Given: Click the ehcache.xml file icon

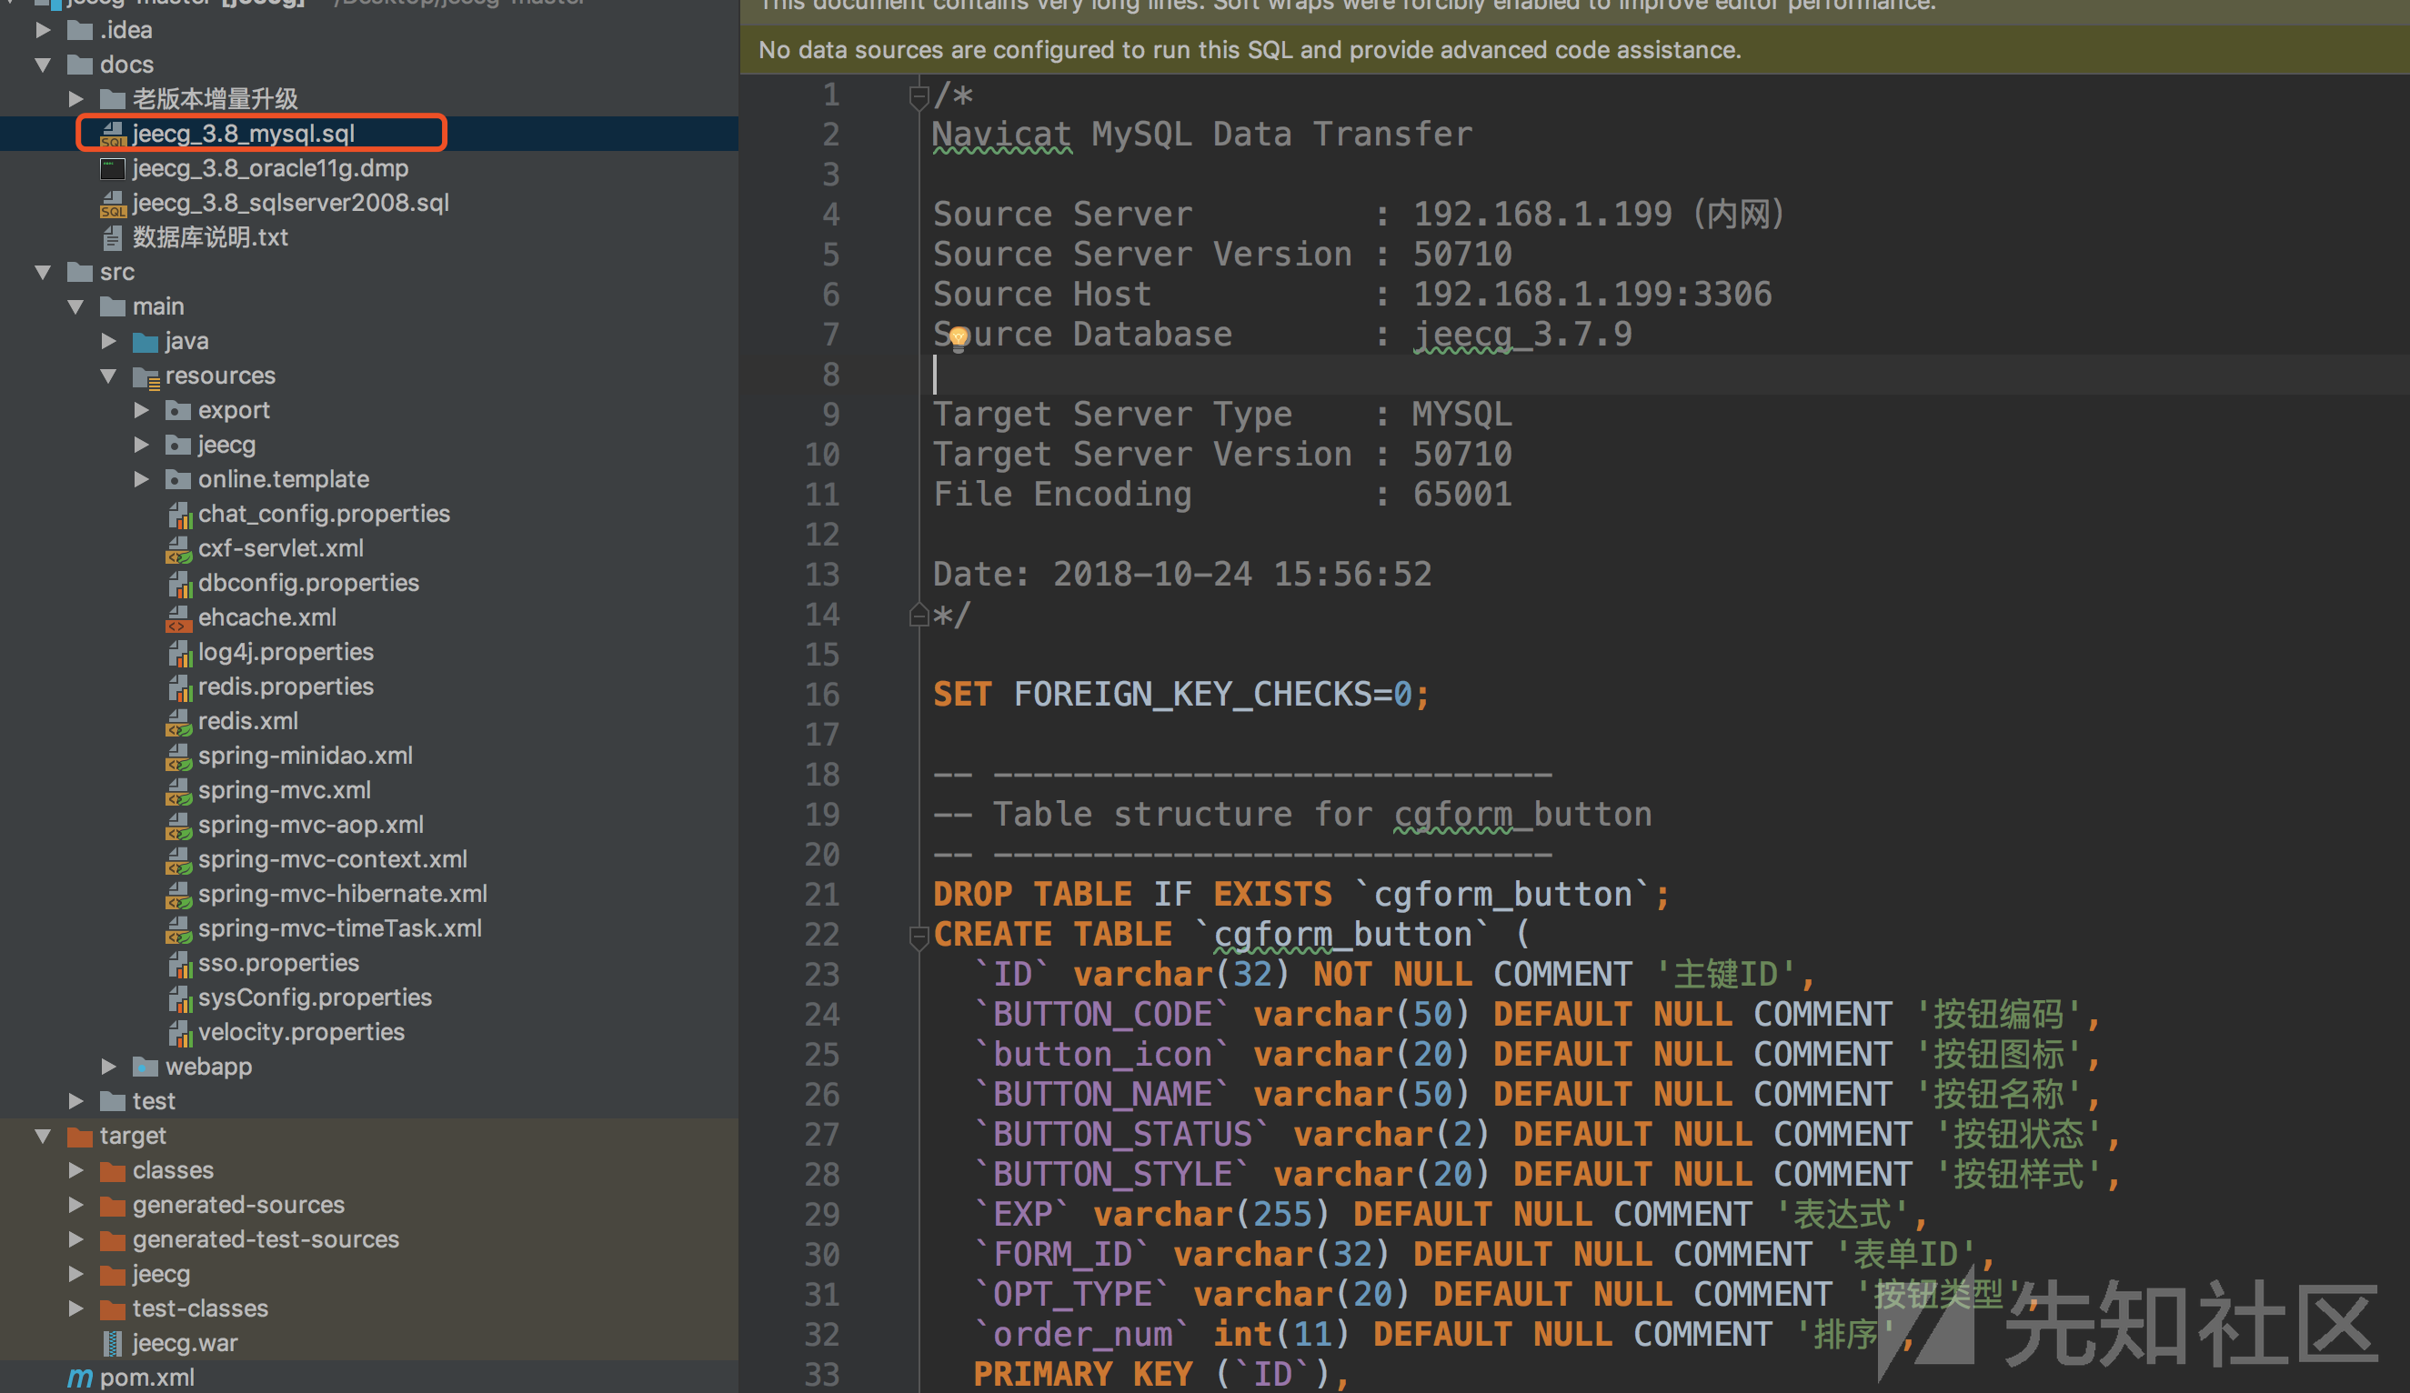Looking at the screenshot, I should click(x=179, y=617).
